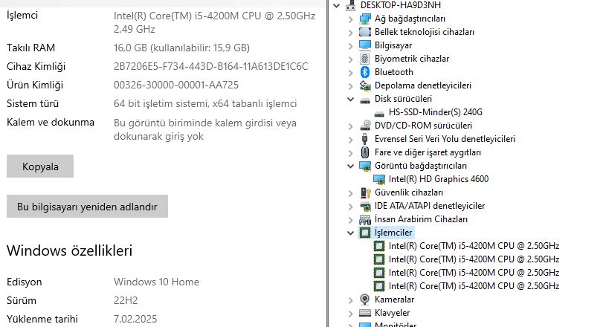Image resolution: width=603 pixels, height=327 pixels.
Task: Expand the Biyometrik cihazlar node
Action: coord(350,59)
